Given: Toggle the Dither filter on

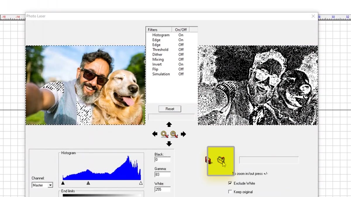Looking at the screenshot, I should [x=180, y=54].
